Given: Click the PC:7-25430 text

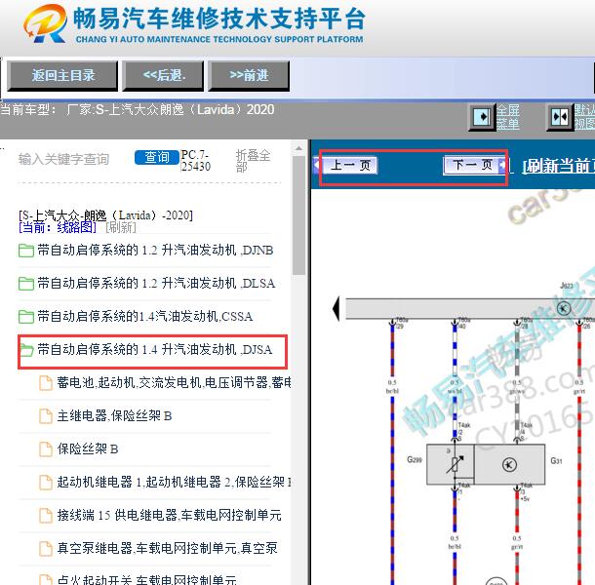Looking at the screenshot, I should [195, 161].
